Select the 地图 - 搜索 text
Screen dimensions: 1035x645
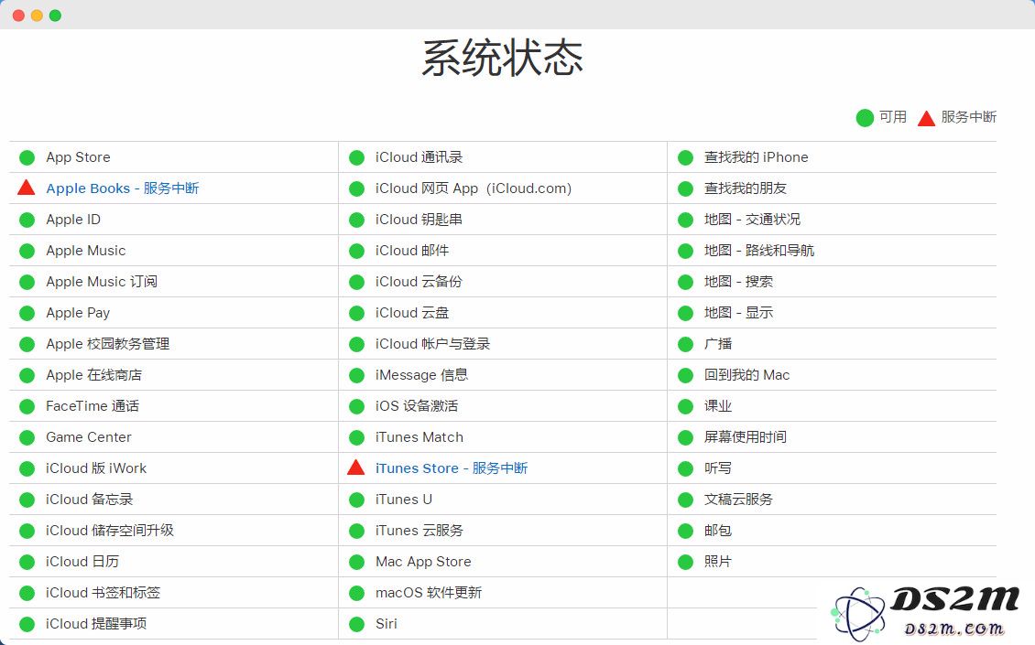pos(738,282)
